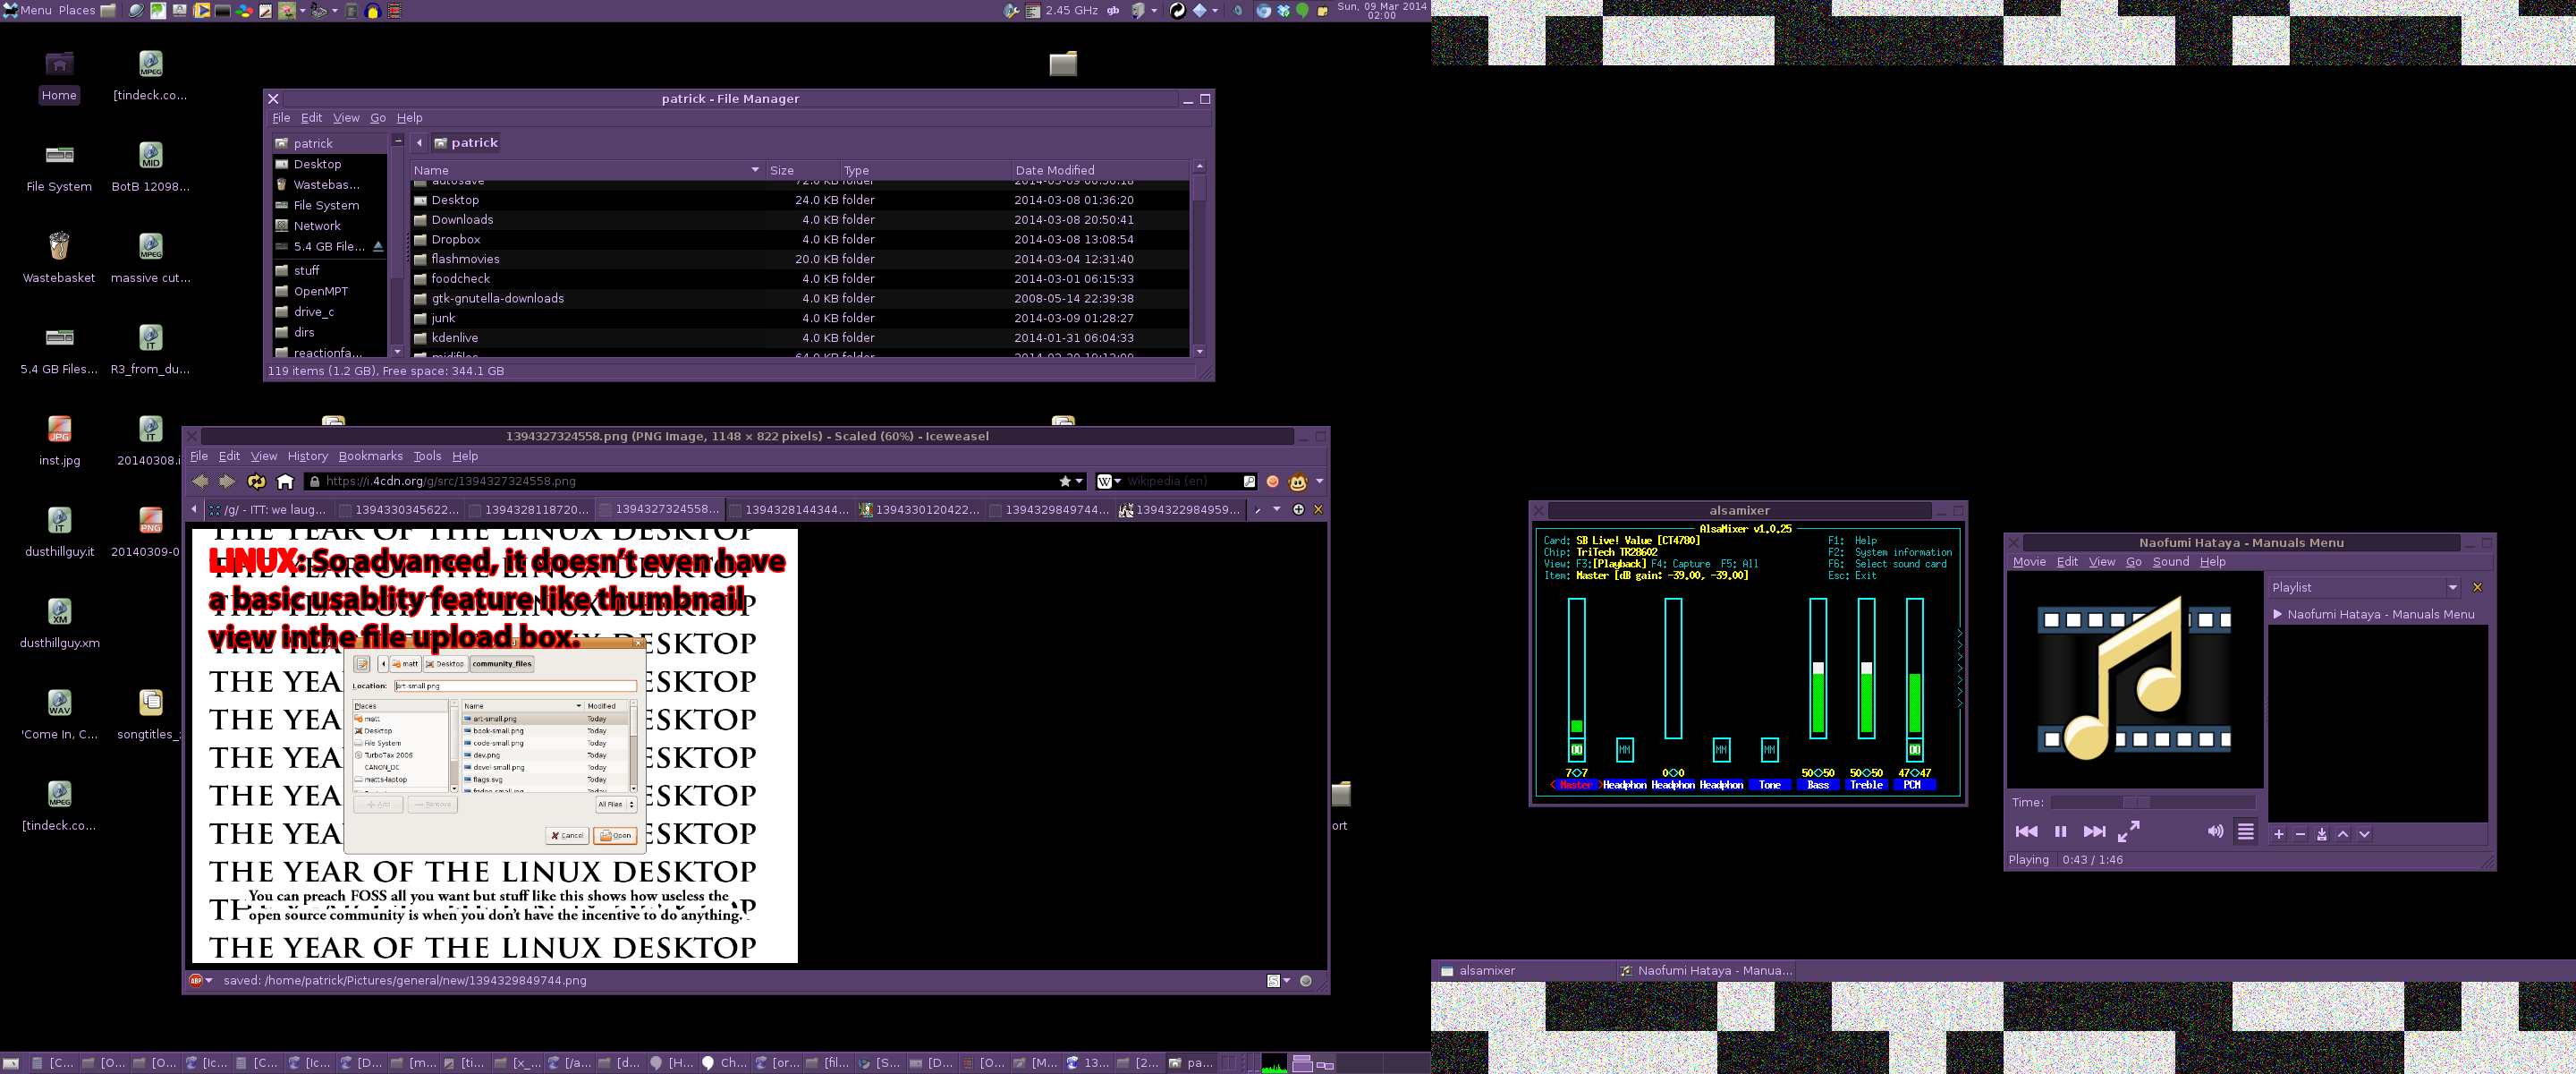This screenshot has height=1074, width=2576.
Task: Bookmark this page with the star icon
Action: 1065,482
